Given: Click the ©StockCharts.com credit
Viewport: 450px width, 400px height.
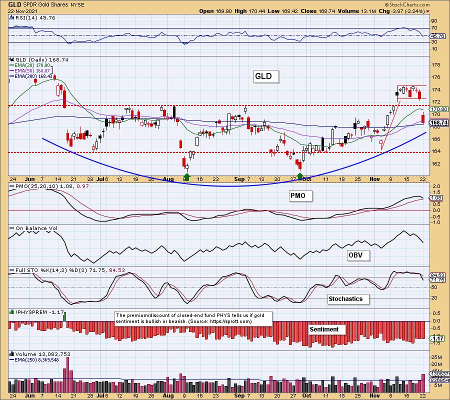Looking at the screenshot, I should coord(407,4).
